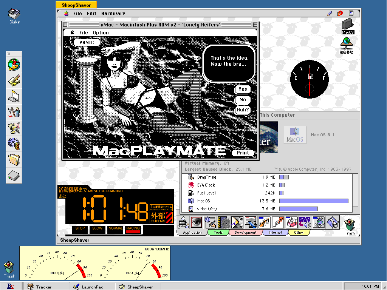Launch the gear icon in the DragThing dock
Screen dimensions: 387x290
pos(224,222)
